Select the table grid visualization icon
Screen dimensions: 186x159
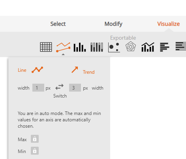click(x=46, y=47)
